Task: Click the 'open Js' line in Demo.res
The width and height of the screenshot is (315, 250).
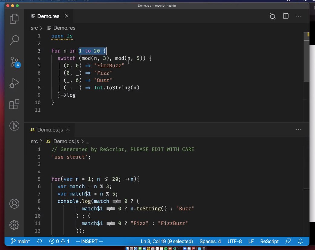Action: pyautogui.click(x=62, y=36)
